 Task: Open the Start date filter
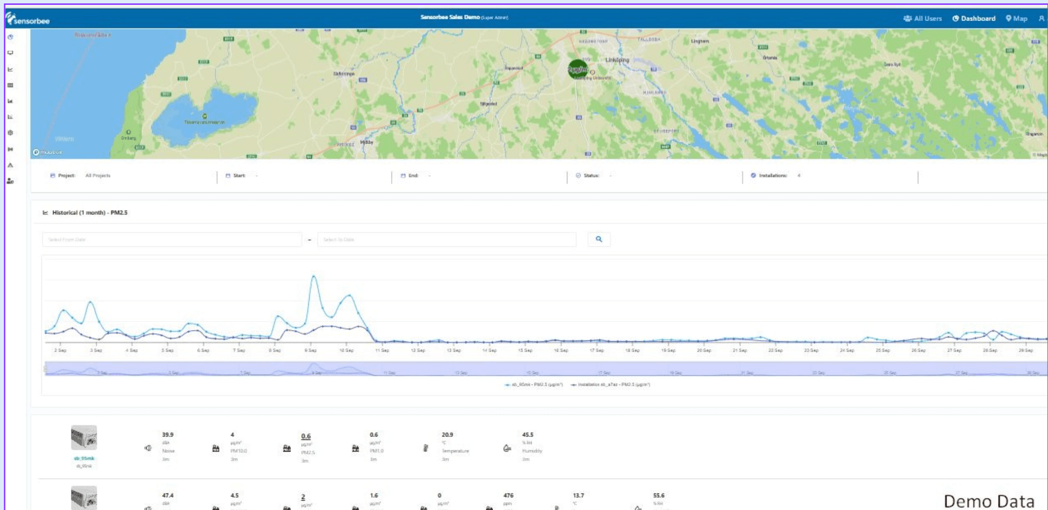point(239,176)
